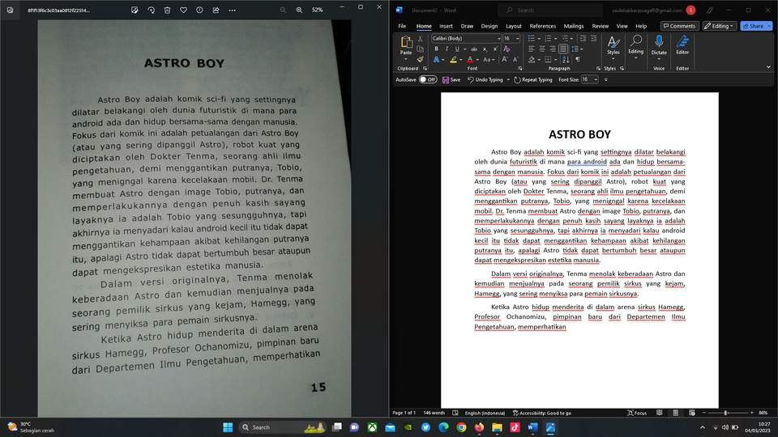Toggle Italic formatting
The width and height of the screenshot is (778, 437).
(447, 49)
